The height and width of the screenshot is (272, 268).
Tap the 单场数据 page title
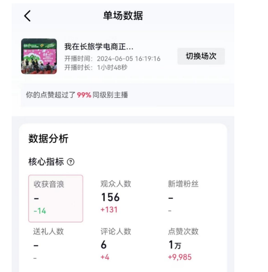coord(123,16)
